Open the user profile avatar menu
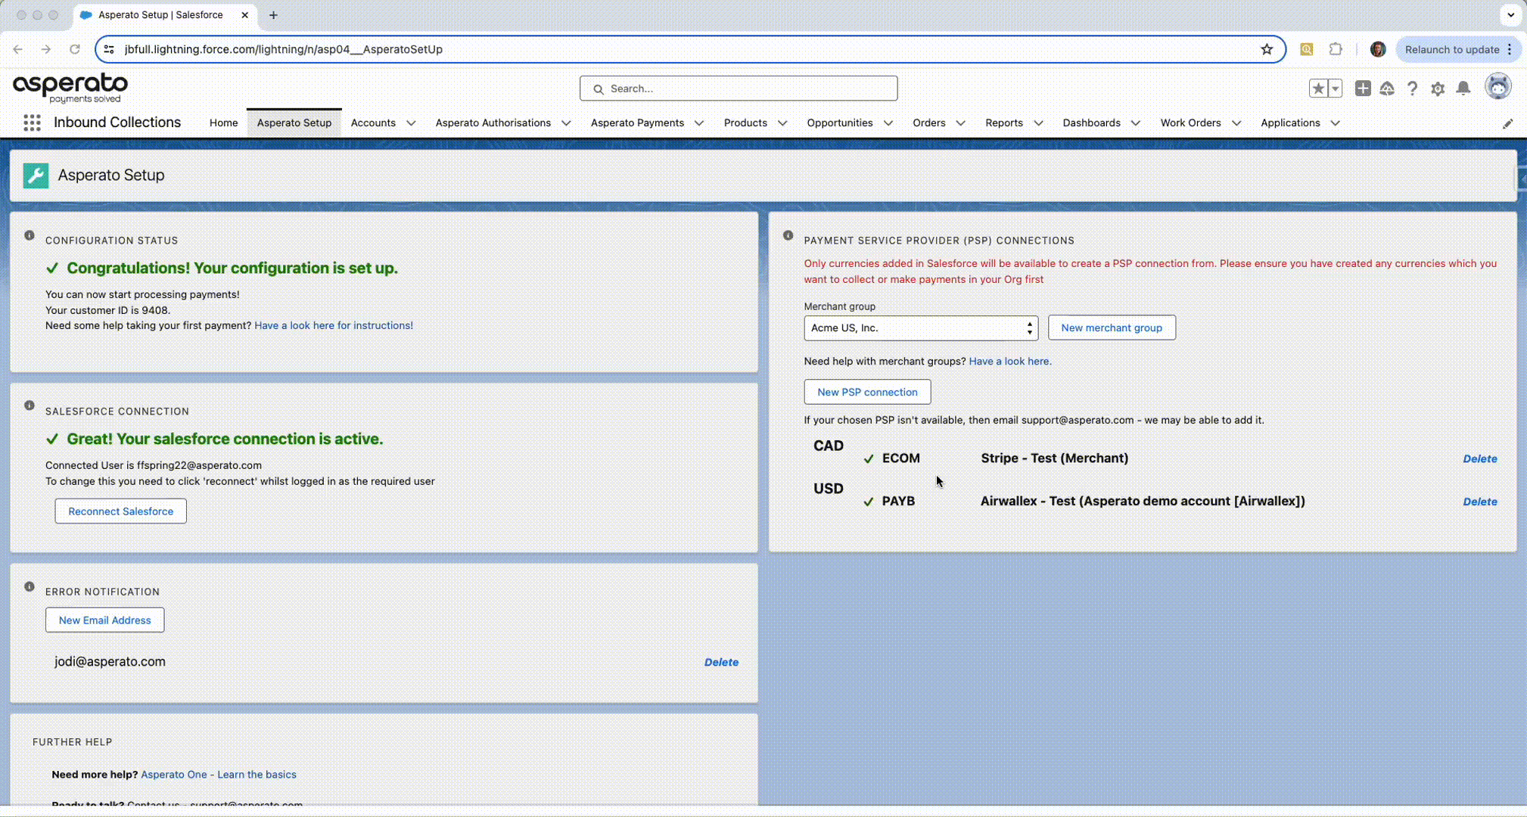1527x817 pixels. (x=1497, y=87)
